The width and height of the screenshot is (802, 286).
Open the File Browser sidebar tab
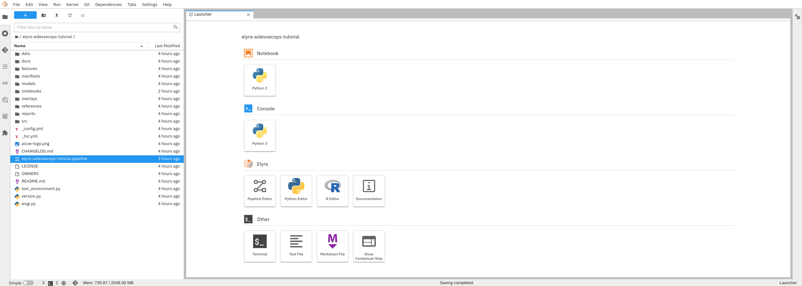[x=5, y=17]
